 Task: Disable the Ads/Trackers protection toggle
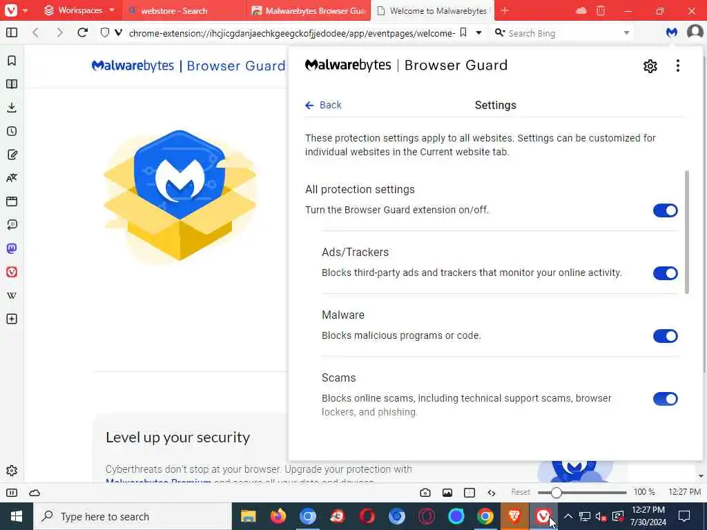pyautogui.click(x=665, y=273)
